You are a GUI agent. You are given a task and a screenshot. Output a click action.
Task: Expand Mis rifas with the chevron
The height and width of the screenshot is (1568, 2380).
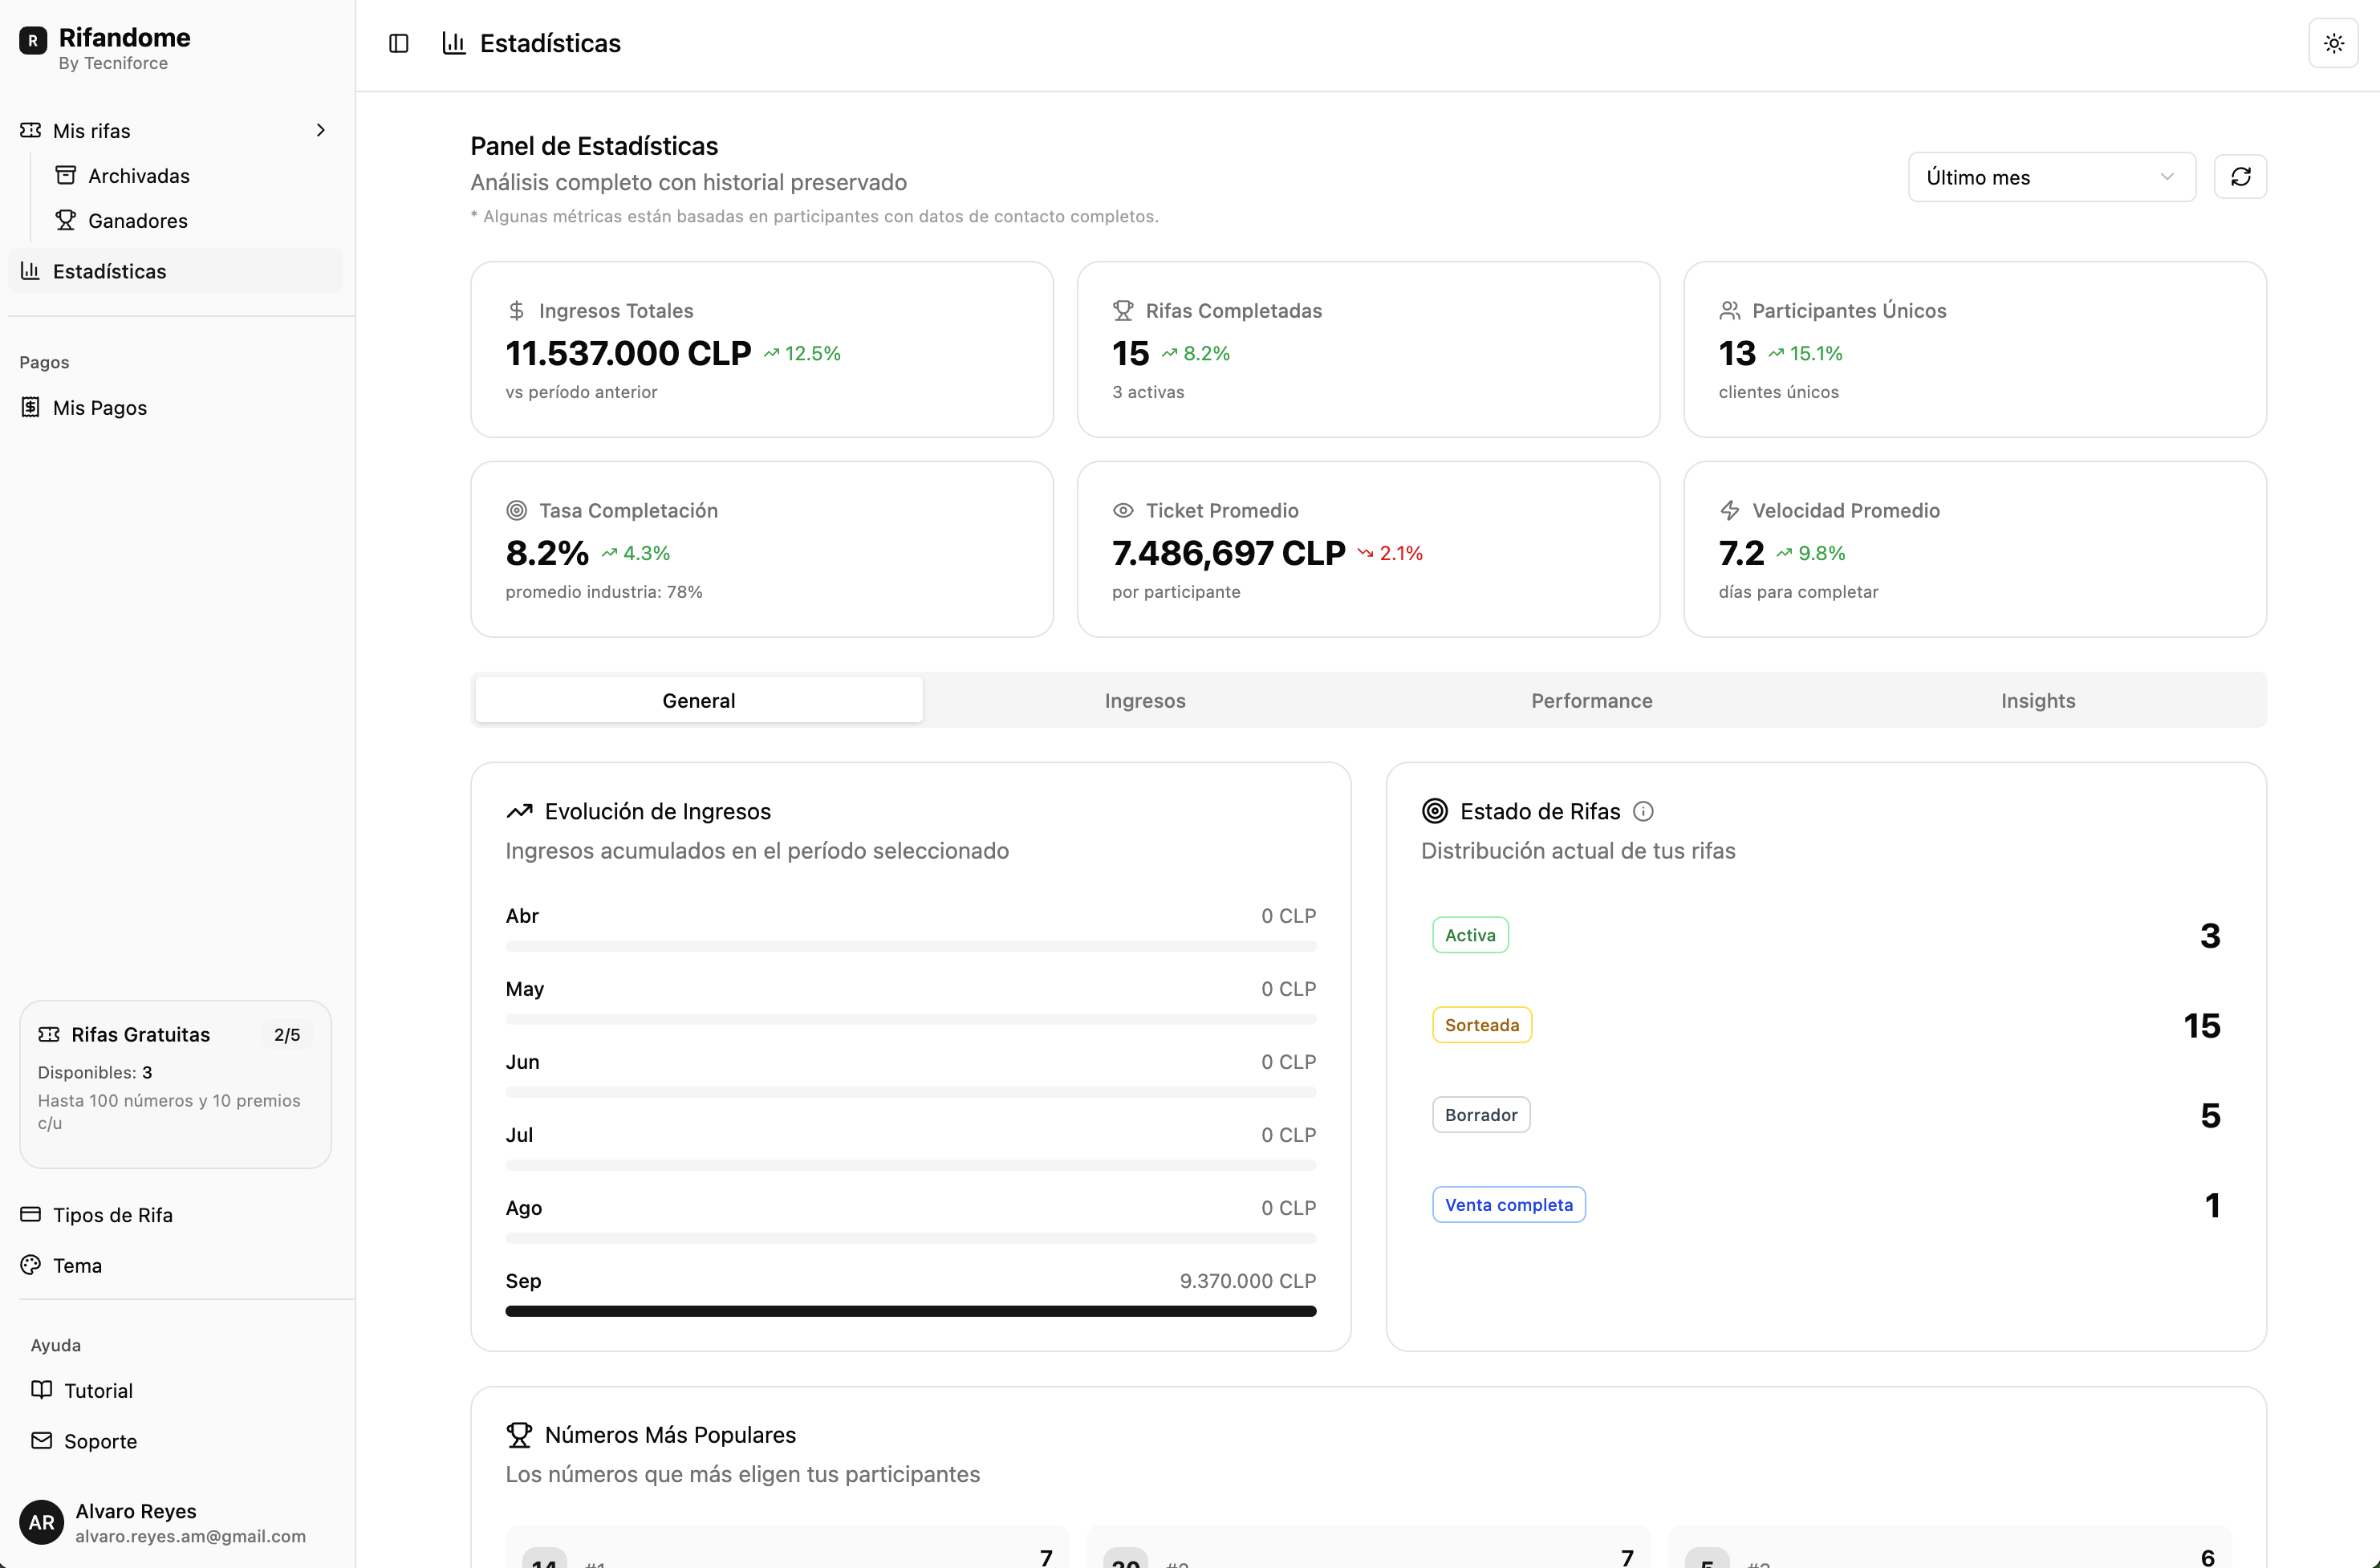[320, 130]
